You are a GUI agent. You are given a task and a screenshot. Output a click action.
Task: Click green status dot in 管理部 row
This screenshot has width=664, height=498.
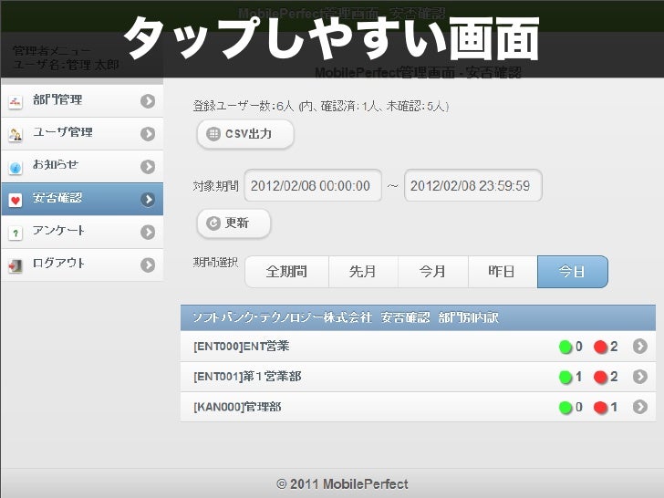pos(565,408)
